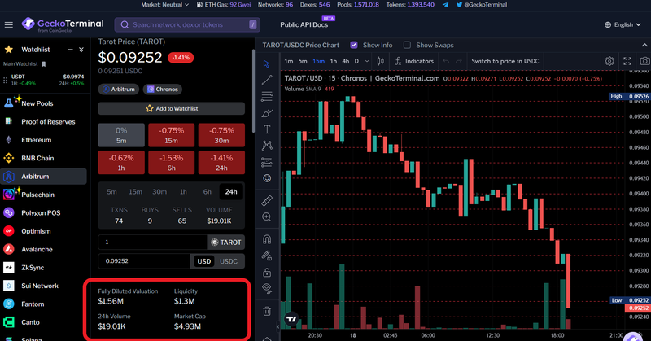
Task: Select the patterns tool
Action: (x=267, y=146)
